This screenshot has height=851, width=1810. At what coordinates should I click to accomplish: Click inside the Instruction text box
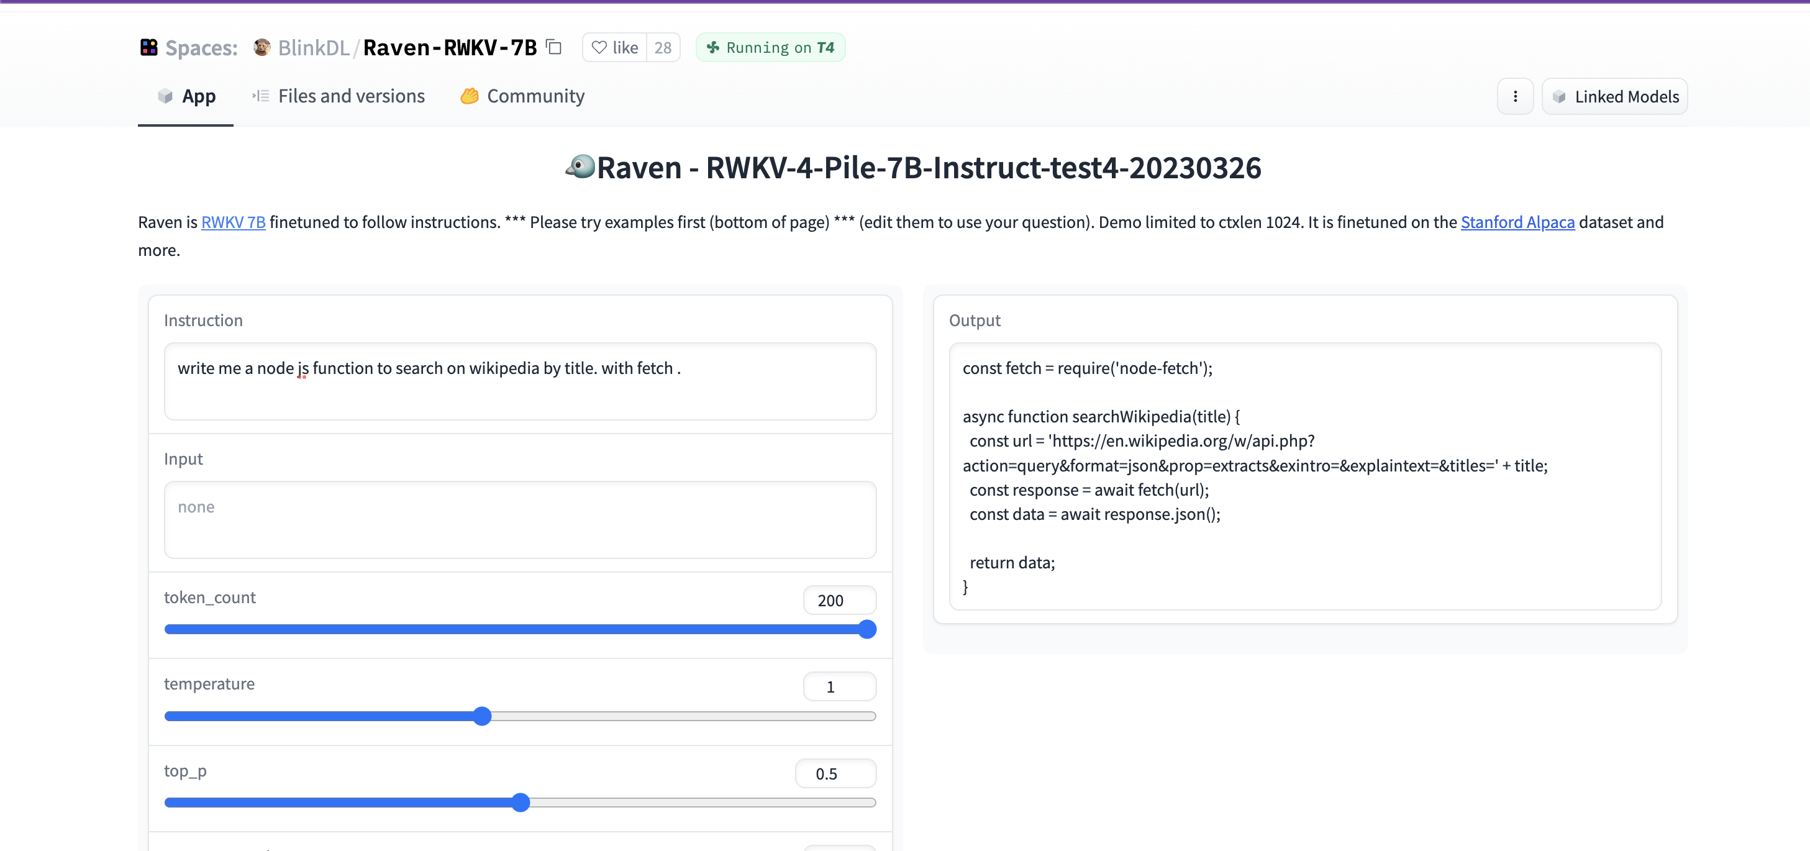coord(519,381)
